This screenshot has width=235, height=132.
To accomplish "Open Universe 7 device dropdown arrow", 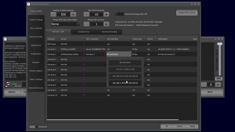I will tap(84, 80).
